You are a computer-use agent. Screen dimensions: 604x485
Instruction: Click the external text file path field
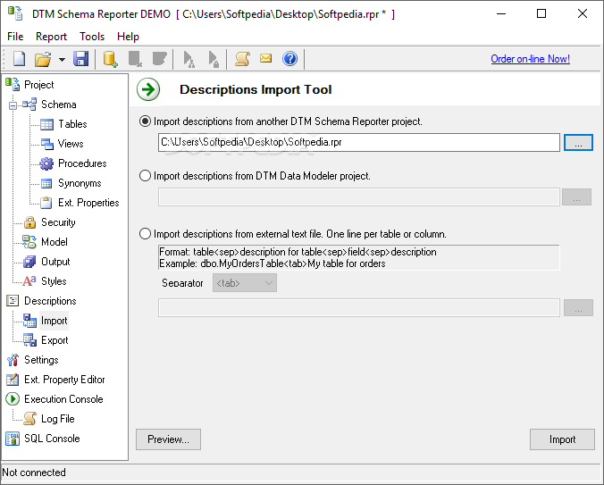(358, 307)
